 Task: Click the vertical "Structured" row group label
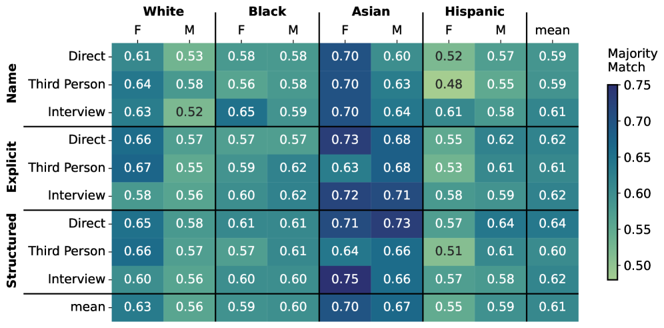(x=11, y=251)
